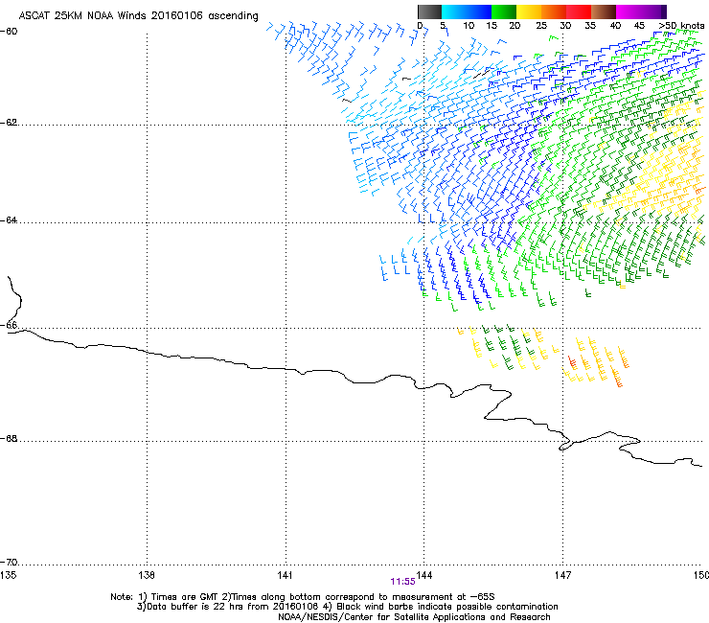The height and width of the screenshot is (623, 709).
Task: Click the chart title 'ASCAT 25KM NOAA Winds 20160106 ascending'
Action: point(138,16)
